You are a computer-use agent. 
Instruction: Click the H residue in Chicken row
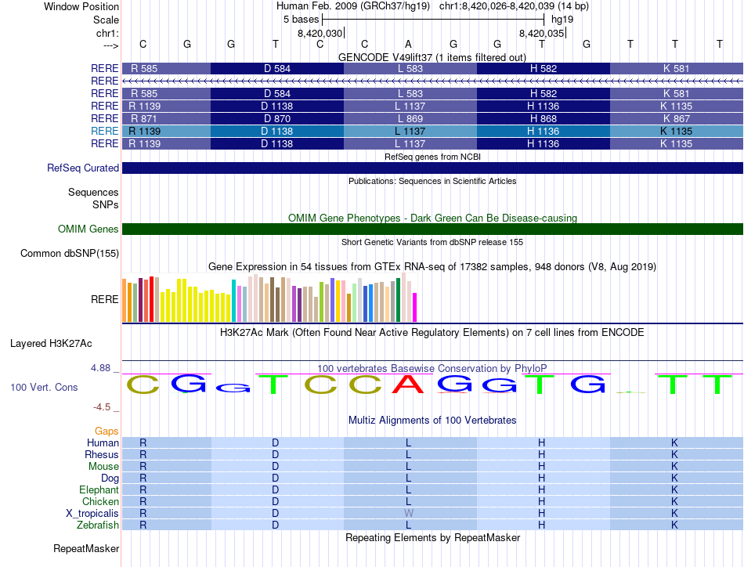[541, 501]
